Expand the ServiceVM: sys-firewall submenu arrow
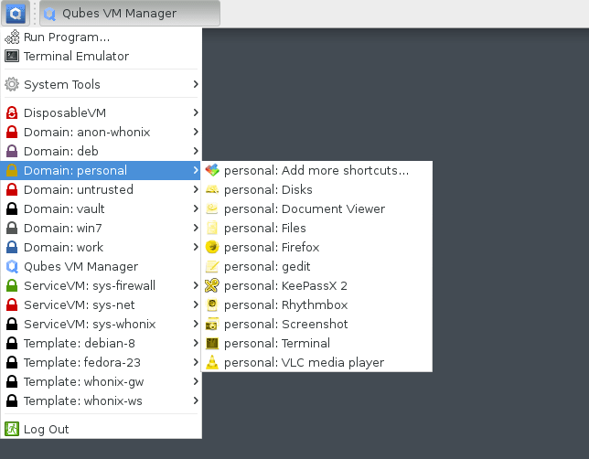Image resolution: width=589 pixels, height=459 pixels. 196,285
